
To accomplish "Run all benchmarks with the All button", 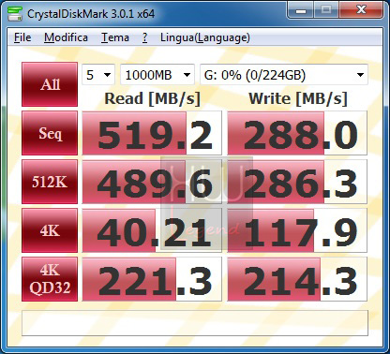I will [50, 84].
